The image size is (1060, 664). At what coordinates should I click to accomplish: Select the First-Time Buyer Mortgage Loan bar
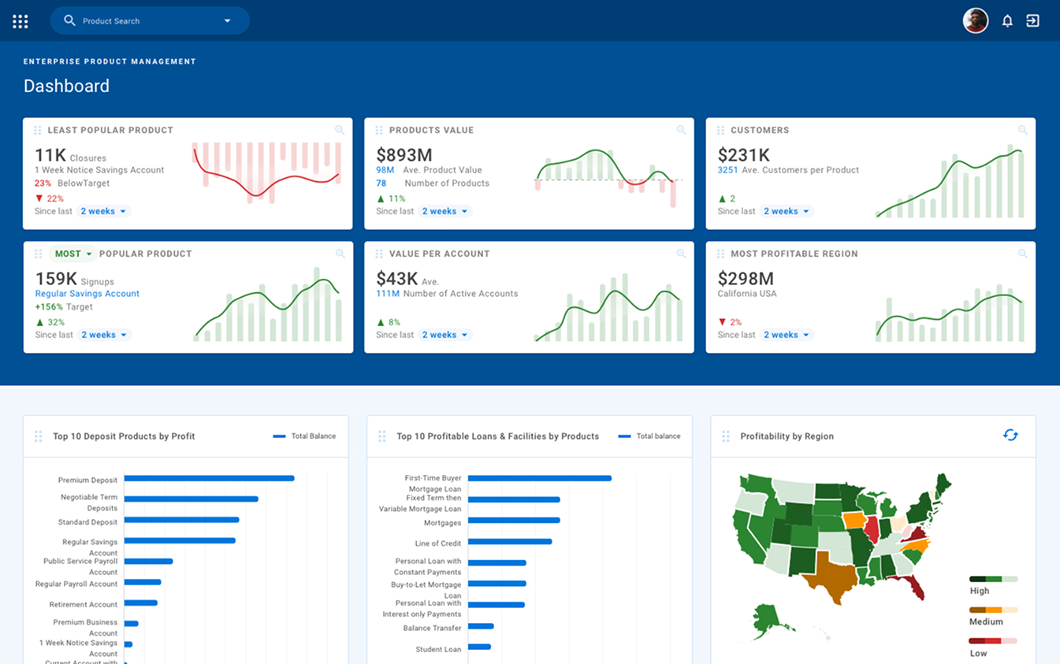click(540, 478)
